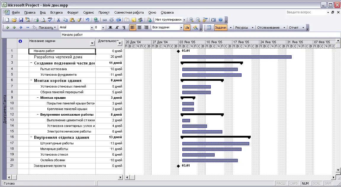
Task: Open a file with the folder icon
Action: pos(14,20)
